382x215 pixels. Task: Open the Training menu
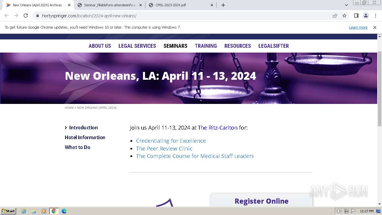(206, 46)
